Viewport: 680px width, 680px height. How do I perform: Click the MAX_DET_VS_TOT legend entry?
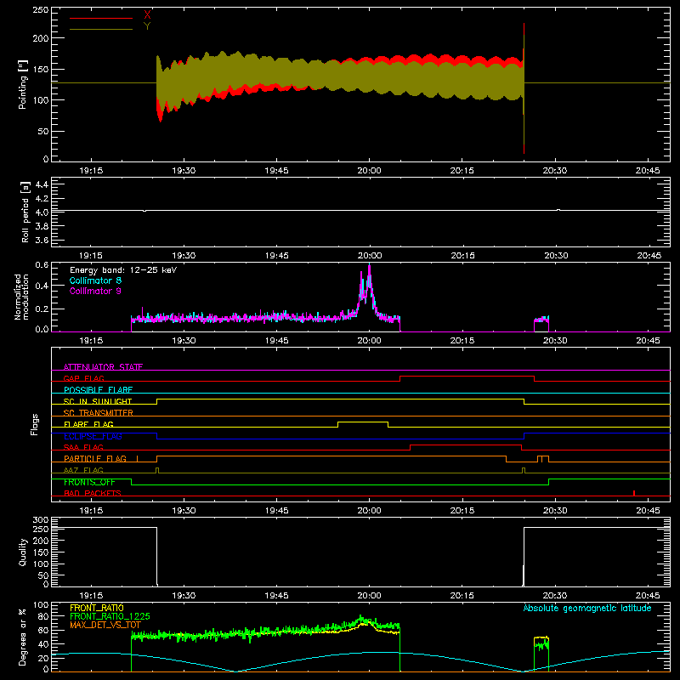pos(105,625)
